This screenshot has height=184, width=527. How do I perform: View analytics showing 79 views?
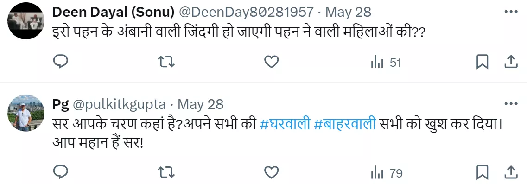(387, 174)
